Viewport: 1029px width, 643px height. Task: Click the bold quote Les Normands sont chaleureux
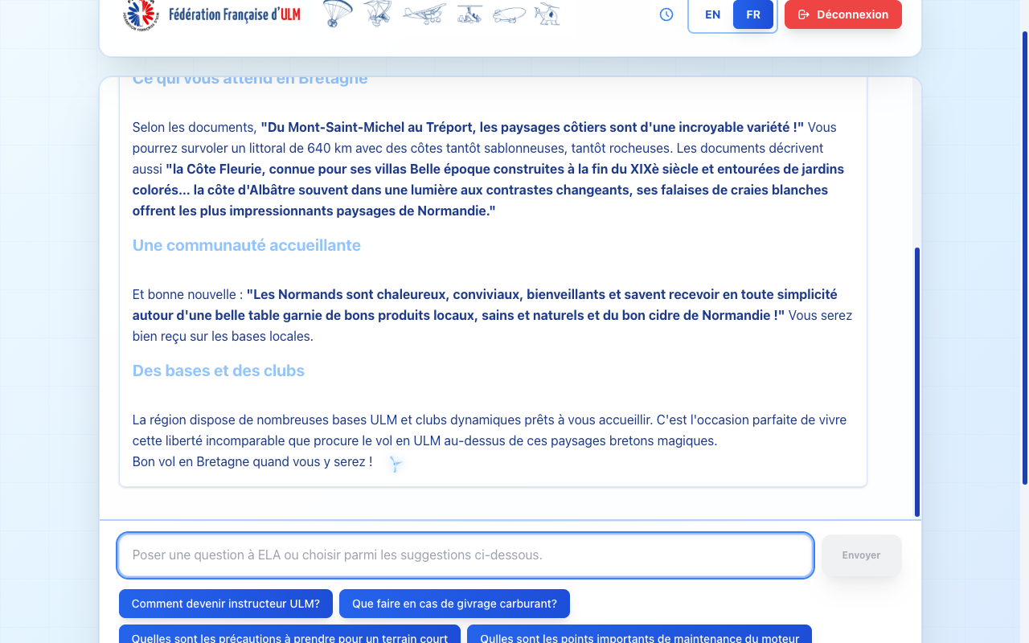(485, 305)
